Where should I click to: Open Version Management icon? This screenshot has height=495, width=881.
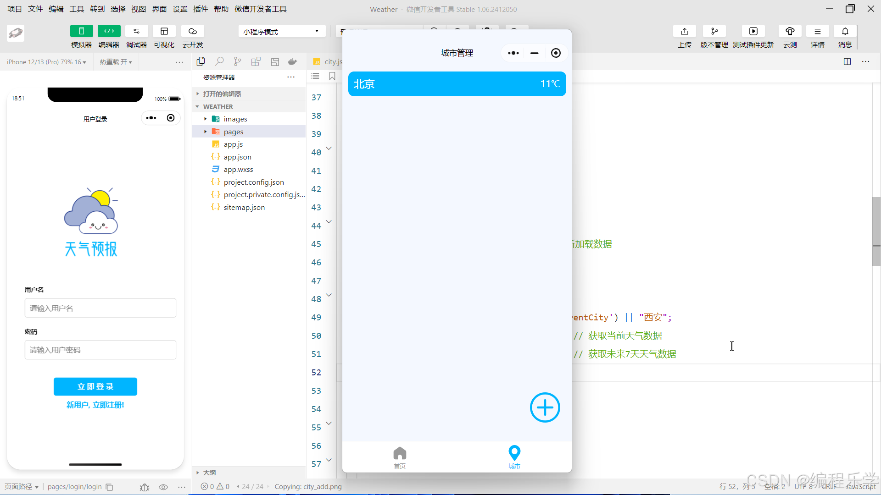coord(714,31)
